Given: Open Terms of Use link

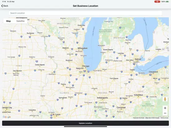Looking at the screenshot, I should 164,118.
